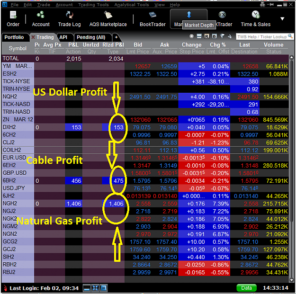
Task: Open the View menu
Action: (x=160, y=5)
